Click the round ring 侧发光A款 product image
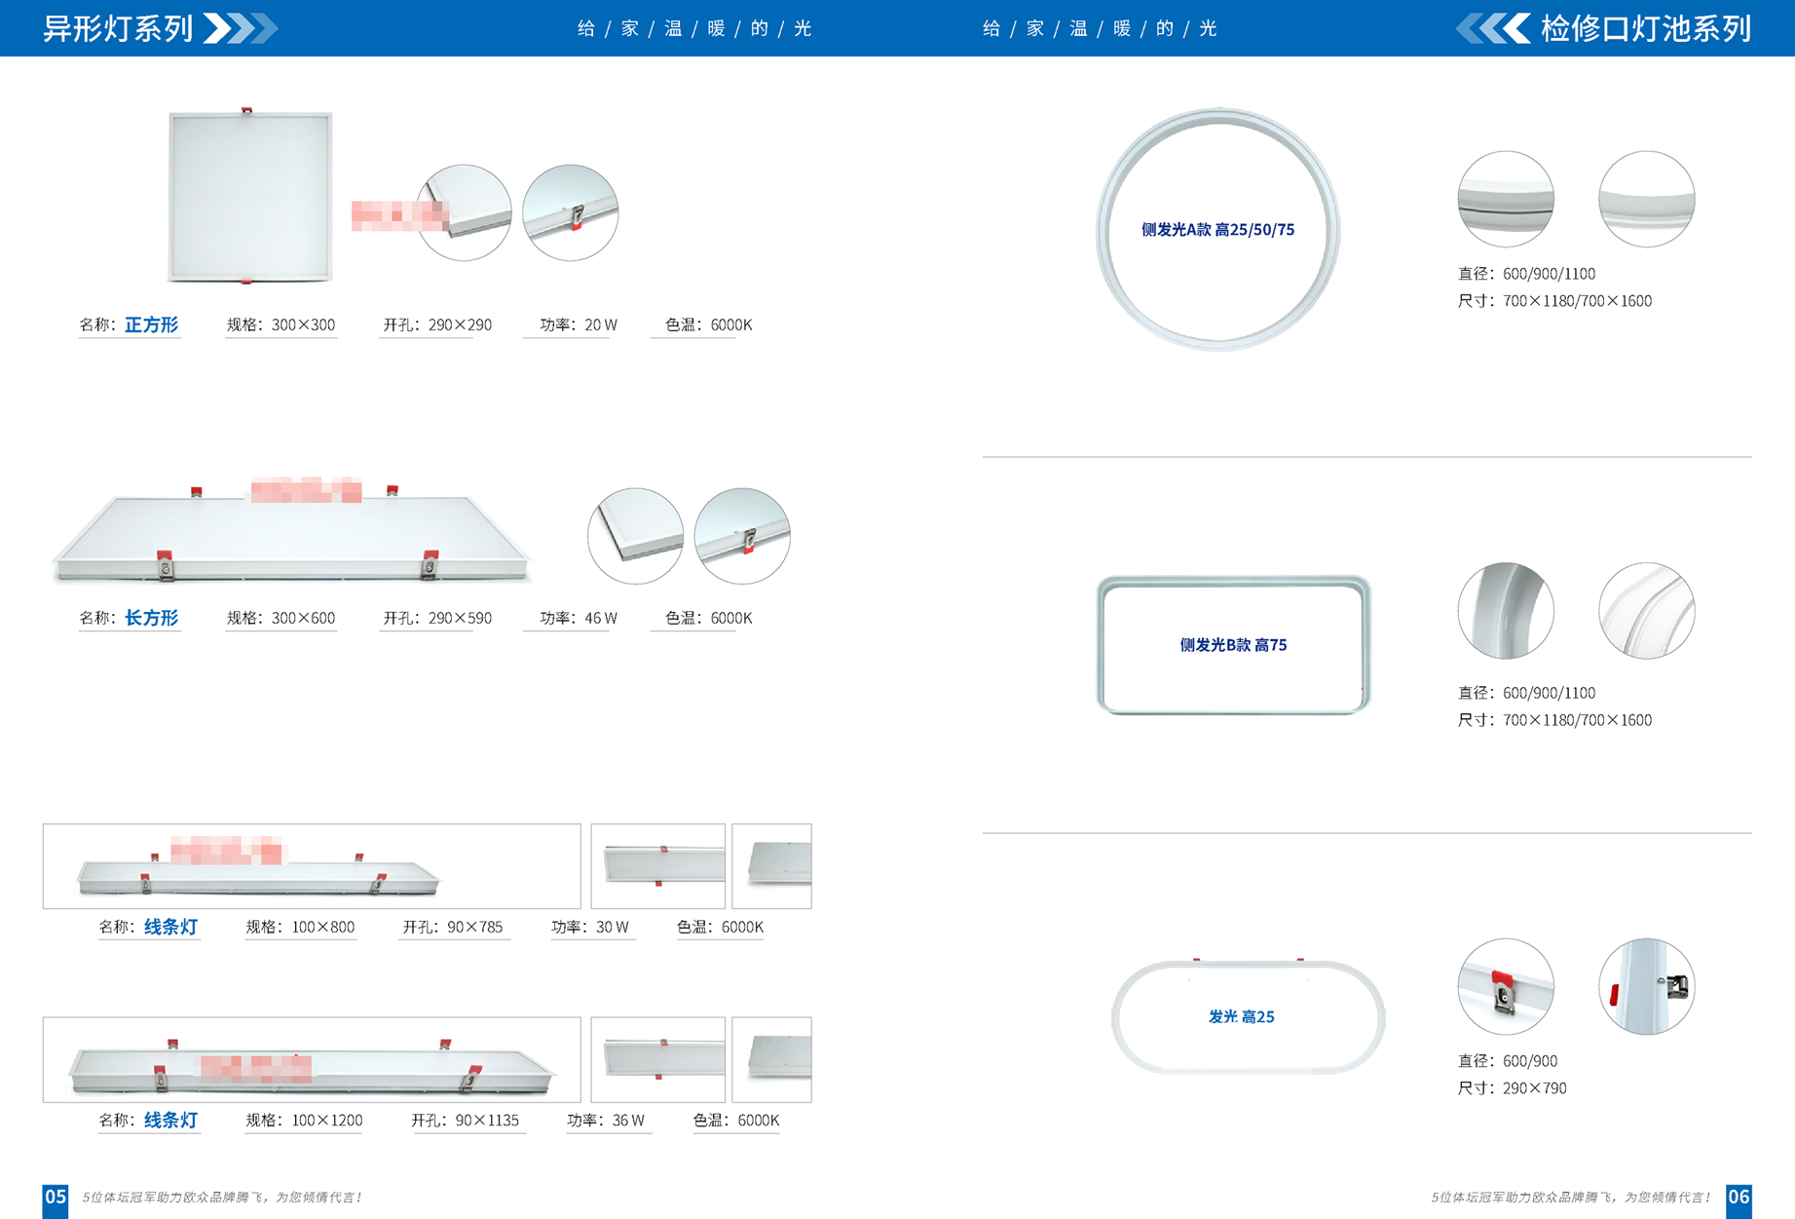This screenshot has width=1795, height=1219. pos(1217,230)
